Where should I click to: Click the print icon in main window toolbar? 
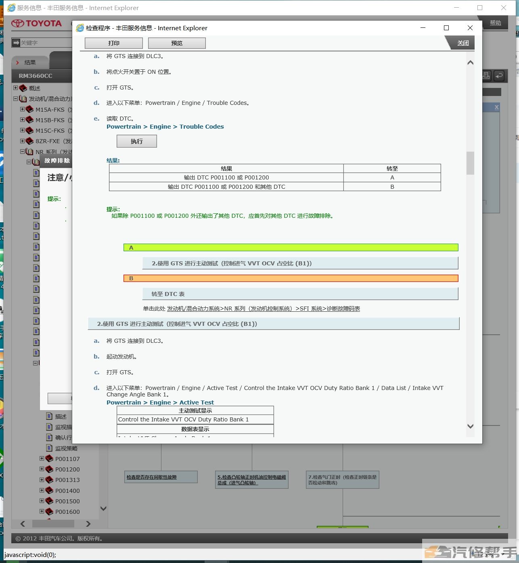coord(486,75)
